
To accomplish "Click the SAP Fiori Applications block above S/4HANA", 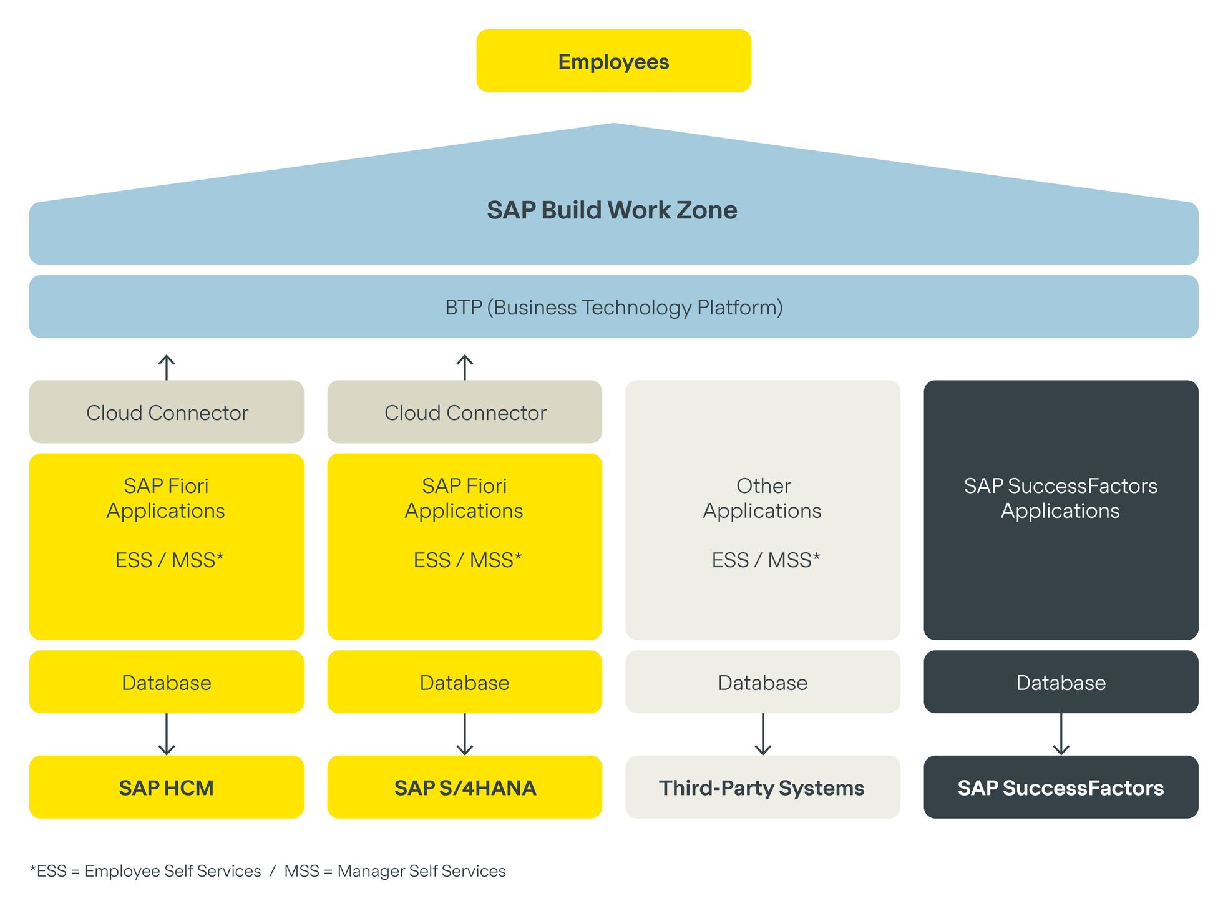I will pos(464,510).
